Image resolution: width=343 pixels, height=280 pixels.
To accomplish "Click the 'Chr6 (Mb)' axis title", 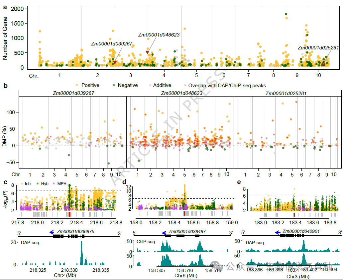I will click(x=186, y=276).
